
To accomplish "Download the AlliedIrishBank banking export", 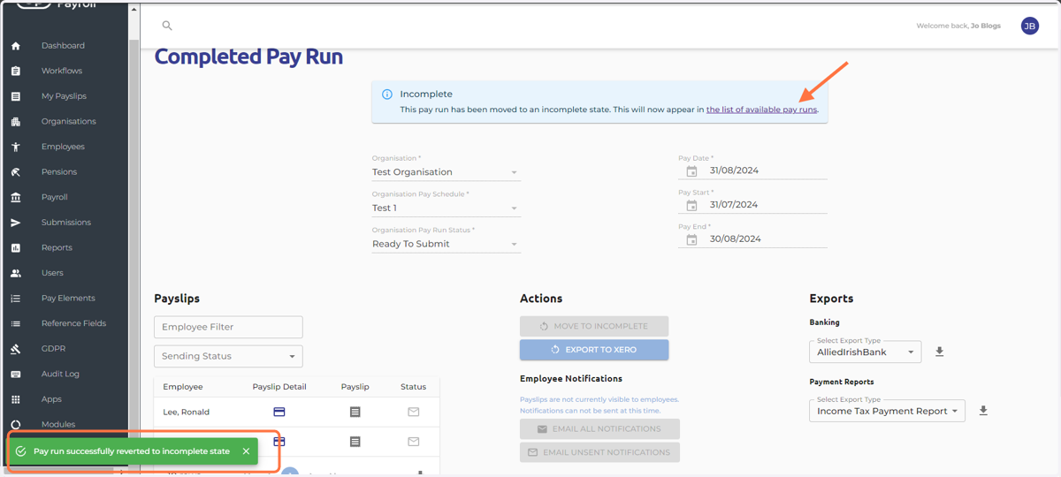I will coord(939,352).
